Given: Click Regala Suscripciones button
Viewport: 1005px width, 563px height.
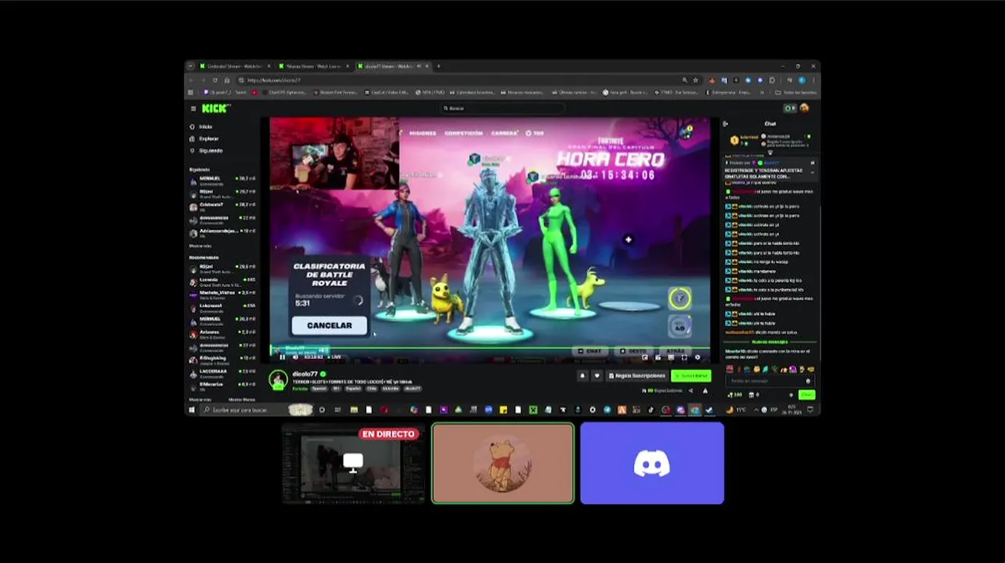Looking at the screenshot, I should point(636,376).
